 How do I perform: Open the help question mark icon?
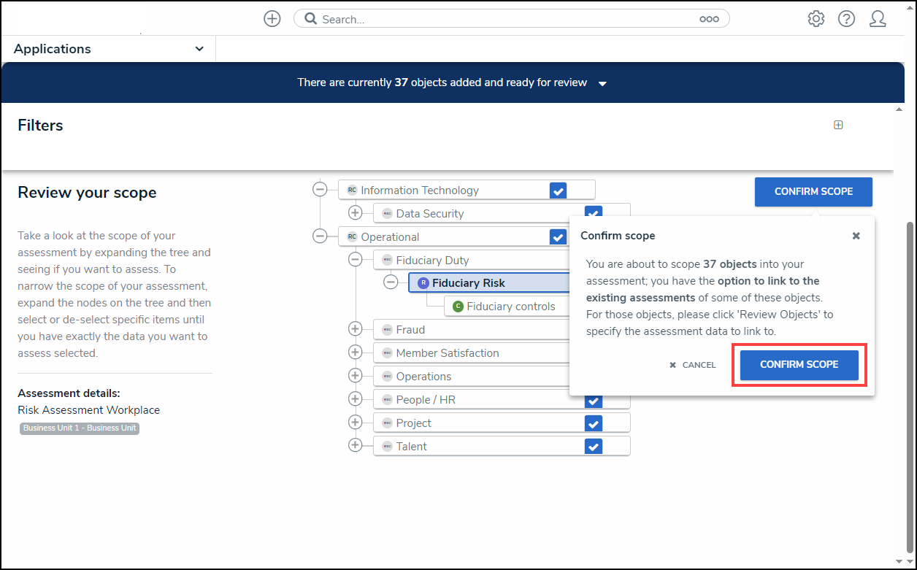pyautogui.click(x=846, y=19)
